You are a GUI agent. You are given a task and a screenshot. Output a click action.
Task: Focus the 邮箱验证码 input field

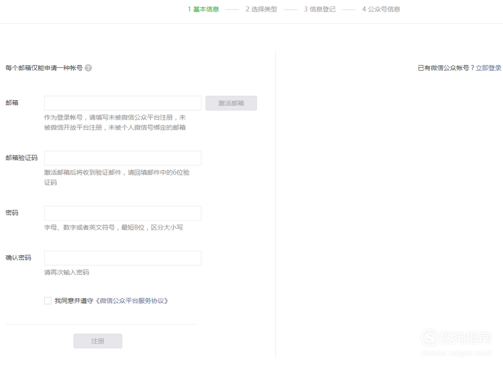(122, 158)
